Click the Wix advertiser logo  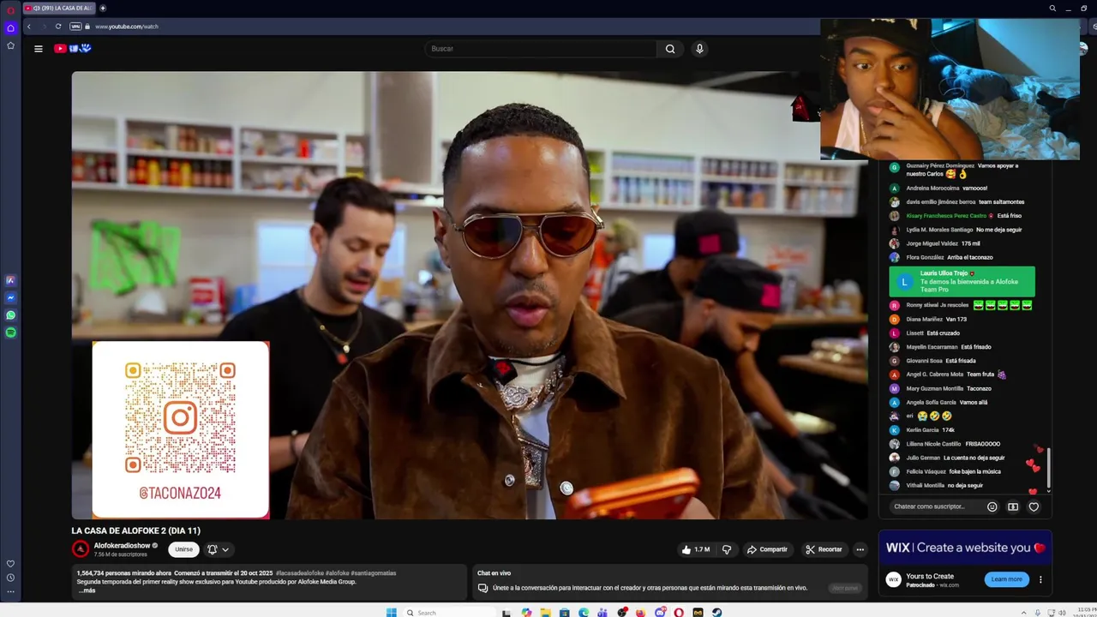pos(893,579)
